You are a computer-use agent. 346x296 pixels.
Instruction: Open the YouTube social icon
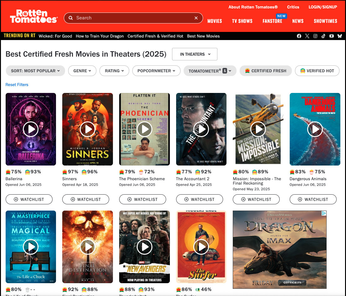pyautogui.click(x=331, y=36)
